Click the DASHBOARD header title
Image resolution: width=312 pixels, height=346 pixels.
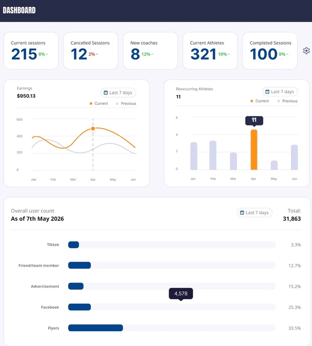(19, 11)
